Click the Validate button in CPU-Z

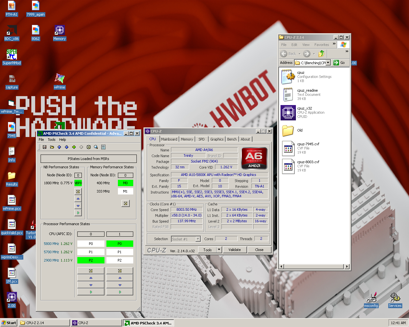(x=235, y=250)
